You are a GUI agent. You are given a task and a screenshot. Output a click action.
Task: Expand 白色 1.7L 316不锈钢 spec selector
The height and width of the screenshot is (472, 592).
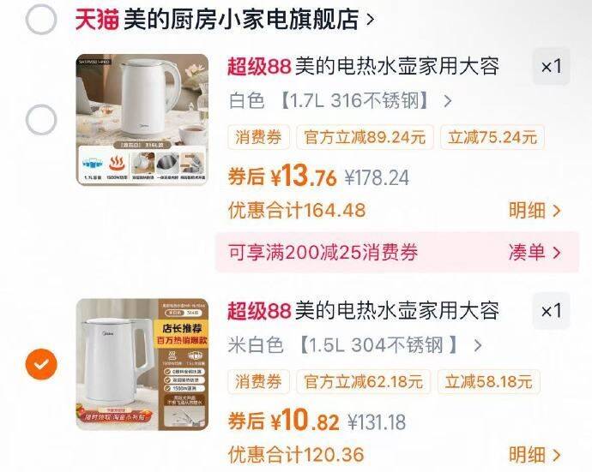pos(340,101)
